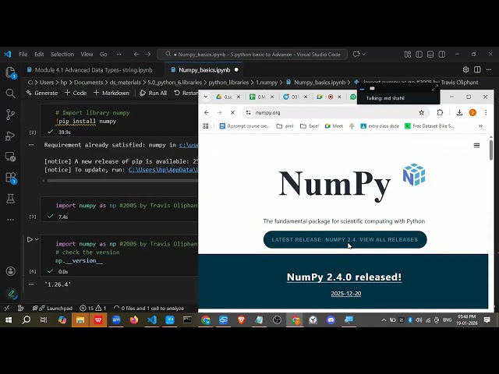Customize layout in VS Code title bar
Image resolution: width=499 pixels, height=374 pixels.
pos(408,55)
